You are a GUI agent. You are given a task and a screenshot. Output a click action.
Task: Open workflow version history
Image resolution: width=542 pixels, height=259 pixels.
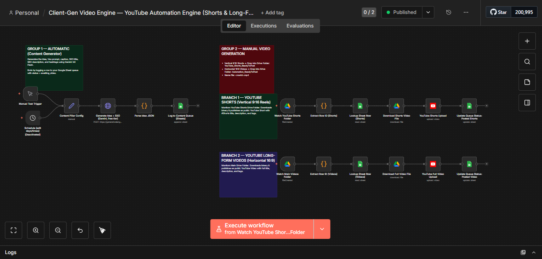449,12
